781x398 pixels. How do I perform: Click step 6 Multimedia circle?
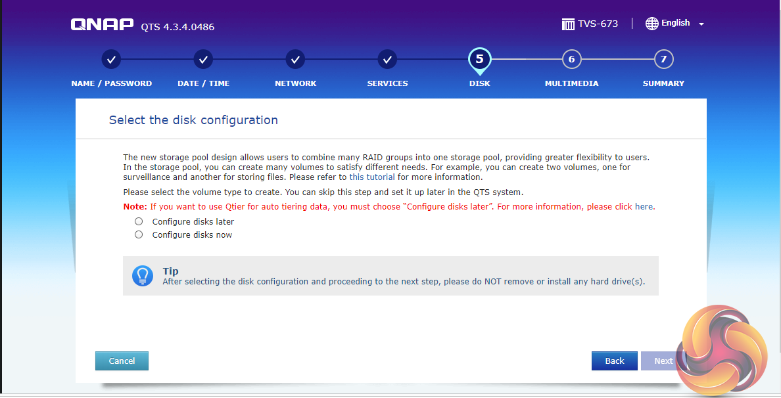point(572,60)
